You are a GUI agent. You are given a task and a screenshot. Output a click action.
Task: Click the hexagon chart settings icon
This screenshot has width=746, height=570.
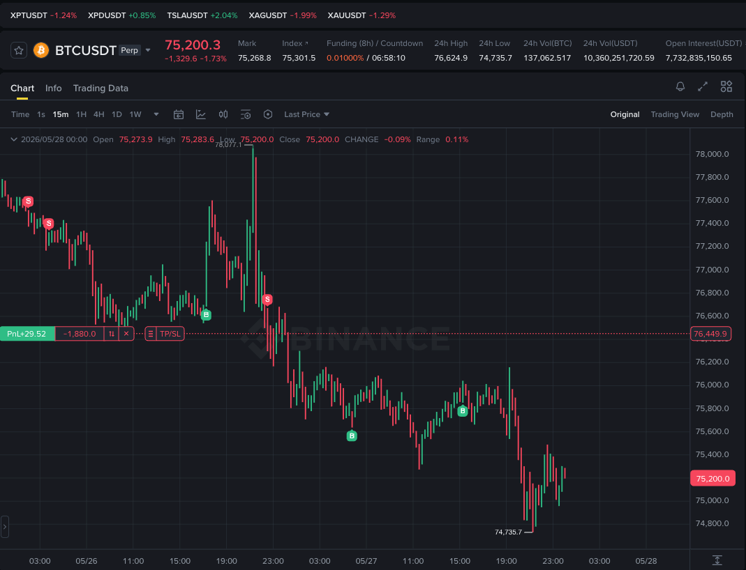(x=268, y=114)
